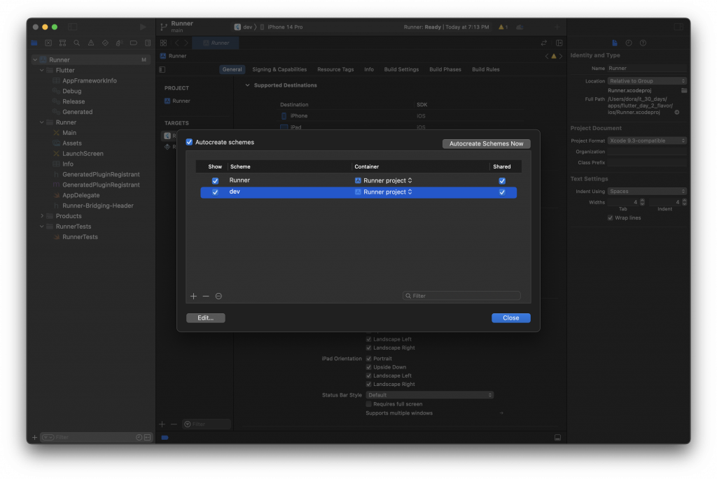Click the related items grid icon
This screenshot has height=479, width=717.
(x=163, y=43)
